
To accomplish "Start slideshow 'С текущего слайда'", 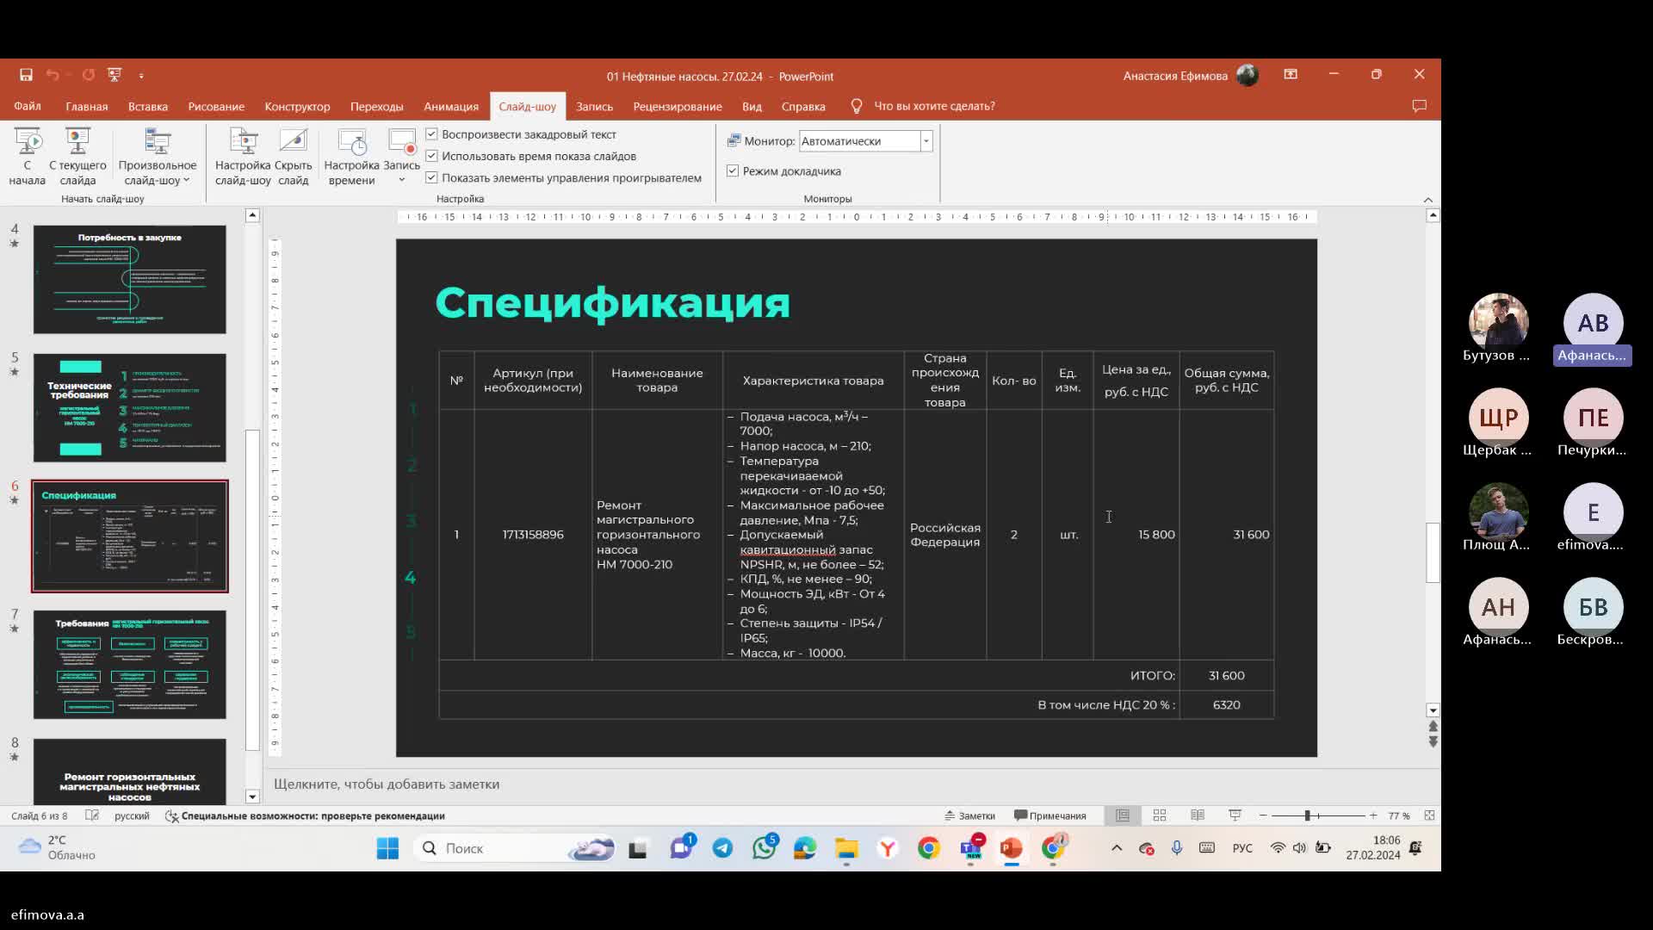I will (77, 157).
